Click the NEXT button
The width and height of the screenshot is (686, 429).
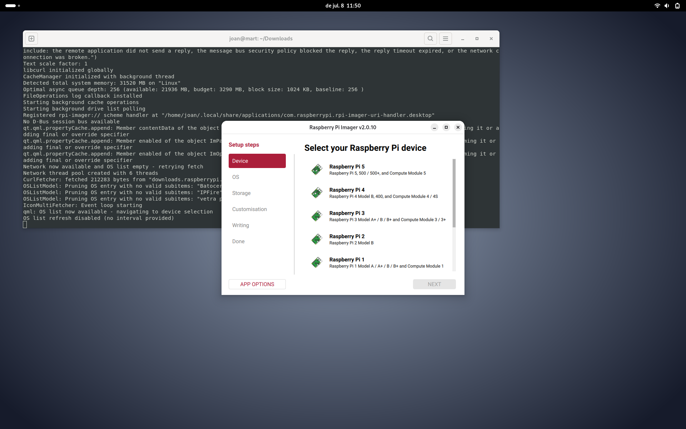click(434, 284)
